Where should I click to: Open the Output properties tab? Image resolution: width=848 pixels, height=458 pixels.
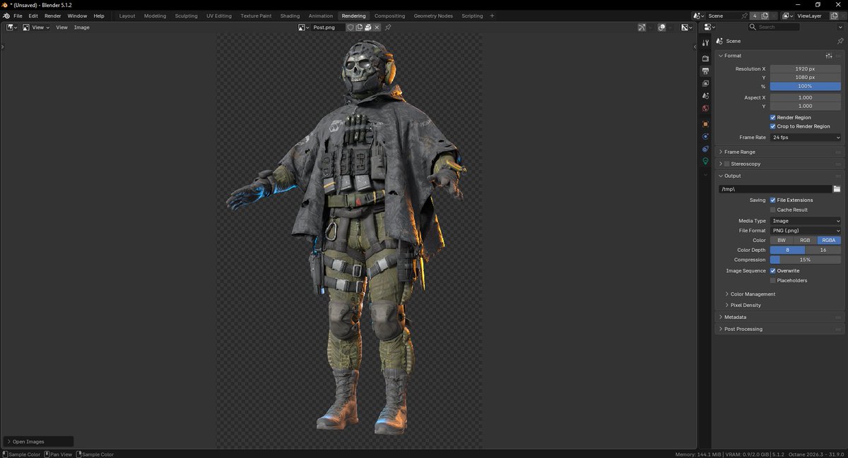tap(705, 71)
